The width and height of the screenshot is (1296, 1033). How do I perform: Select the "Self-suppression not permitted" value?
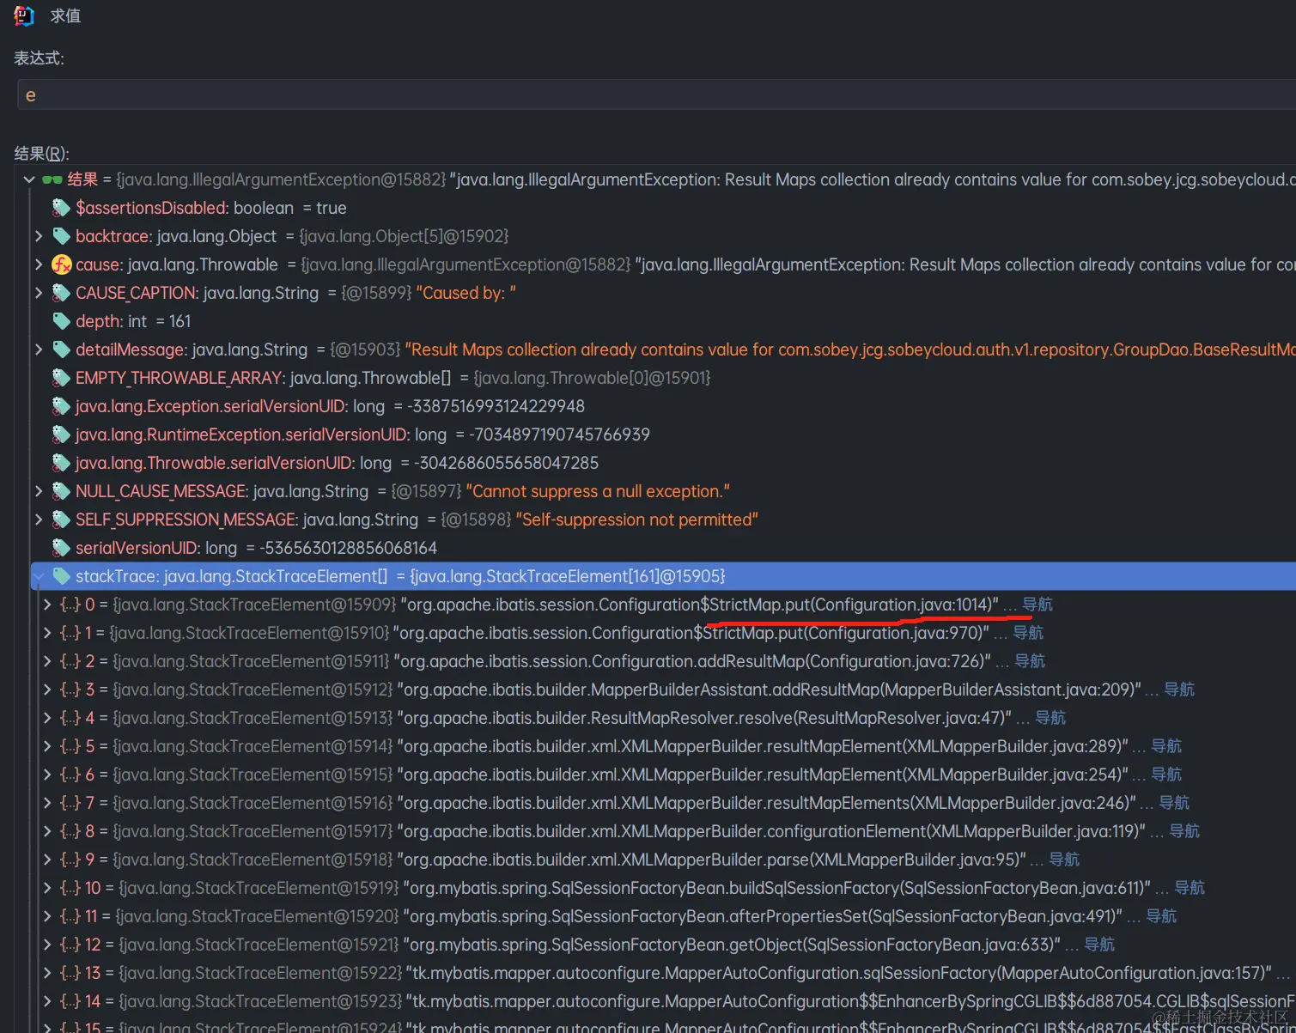tap(636, 520)
